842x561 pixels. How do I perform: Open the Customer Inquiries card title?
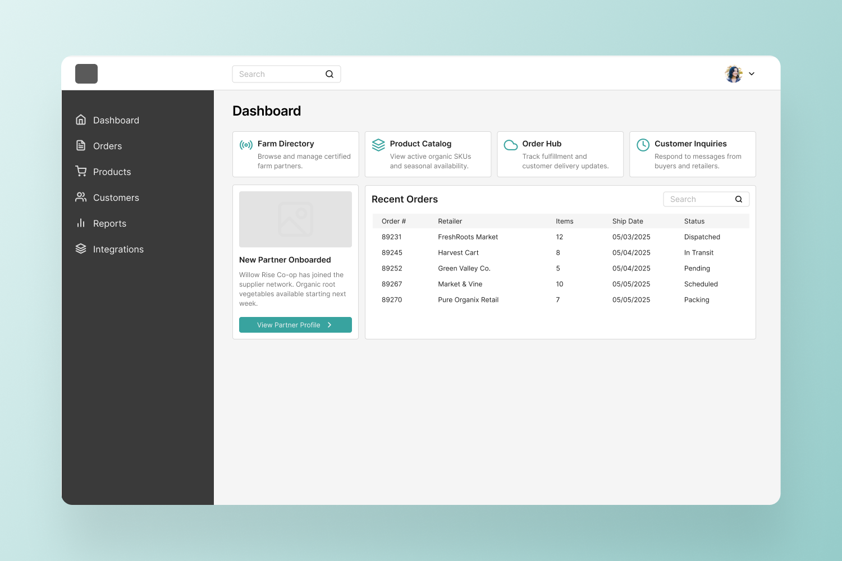690,144
